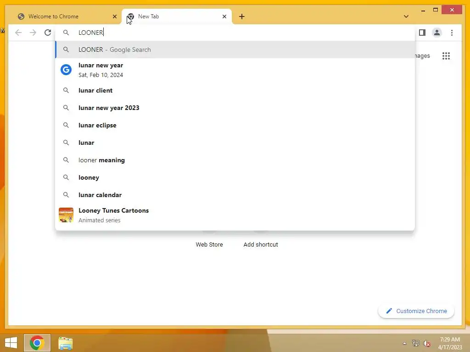470x352 pixels.
Task: Open the Windows Start button
Action: tap(11, 343)
